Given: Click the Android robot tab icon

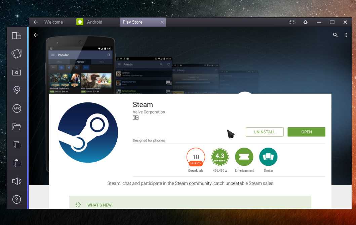Looking at the screenshot, I should [80, 22].
